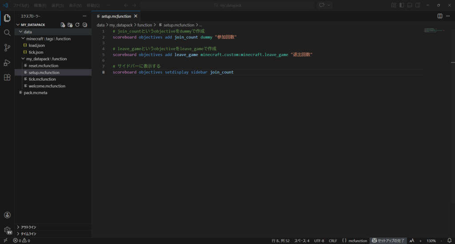
Task: Open the Edit menu
Action: [x=40, y=5]
